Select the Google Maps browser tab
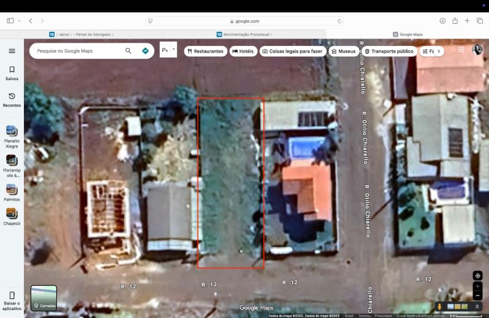Image resolution: width=489 pixels, height=318 pixels. 408,34
